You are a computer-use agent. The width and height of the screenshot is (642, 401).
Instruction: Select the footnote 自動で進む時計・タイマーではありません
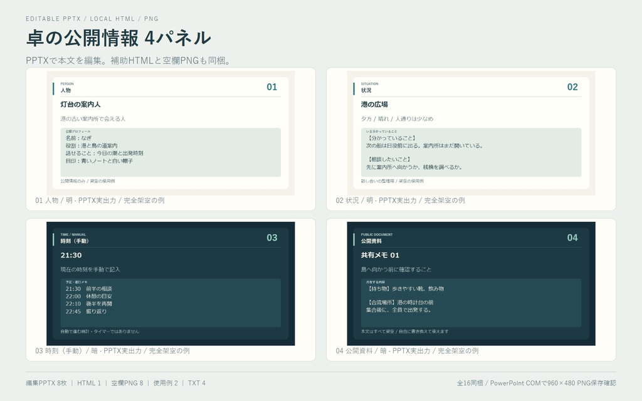100,331
